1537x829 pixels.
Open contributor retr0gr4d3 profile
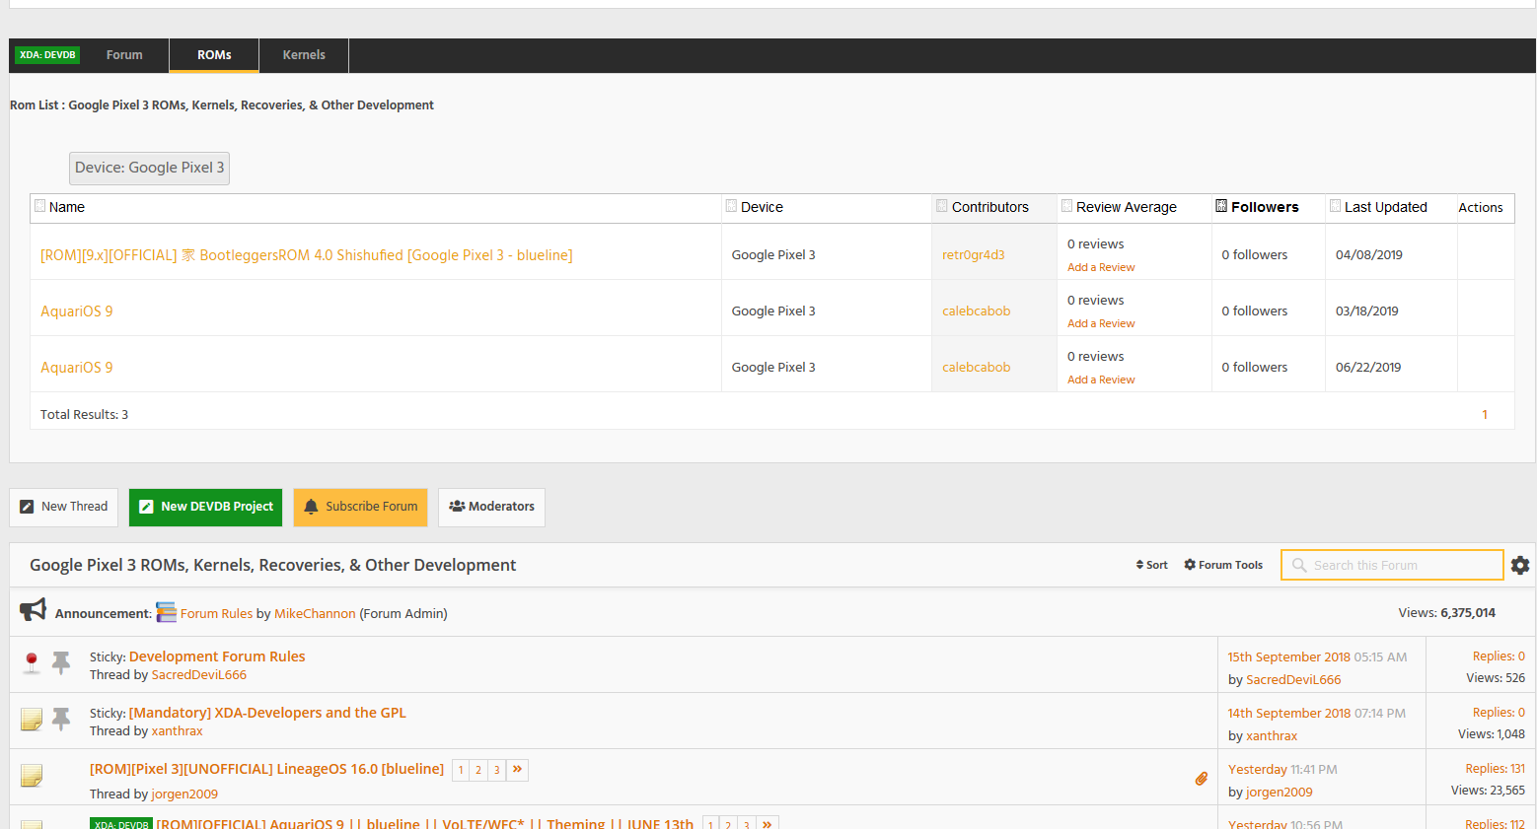tap(973, 255)
